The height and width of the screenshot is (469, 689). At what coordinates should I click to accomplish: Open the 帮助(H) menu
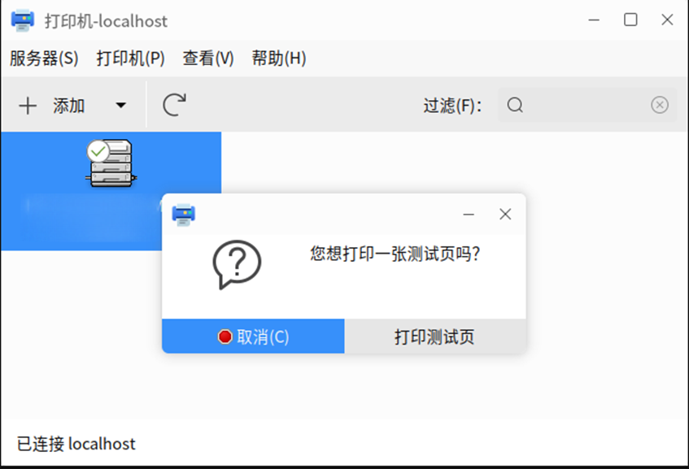[278, 58]
